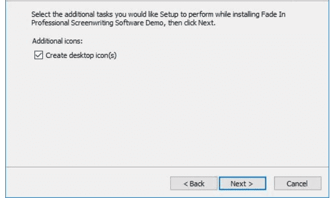
Task: Click the word "Setup" in the instruction sentence
Action: tap(169, 14)
